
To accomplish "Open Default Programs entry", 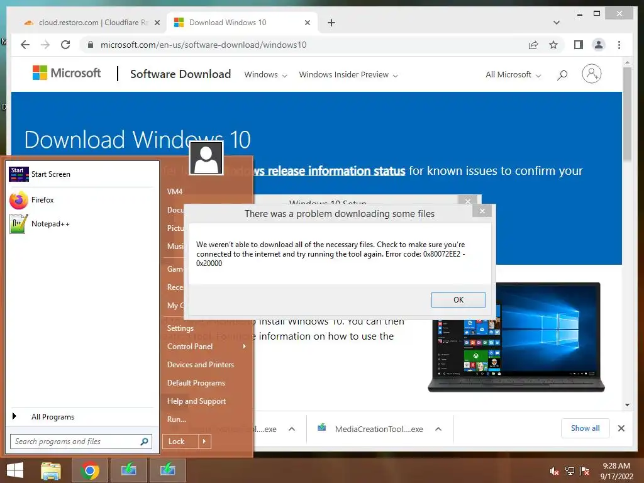I will pyautogui.click(x=196, y=383).
